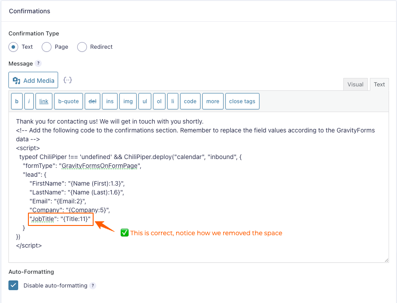Insert ordered list with ol button
The width and height of the screenshot is (397, 303).
(159, 101)
